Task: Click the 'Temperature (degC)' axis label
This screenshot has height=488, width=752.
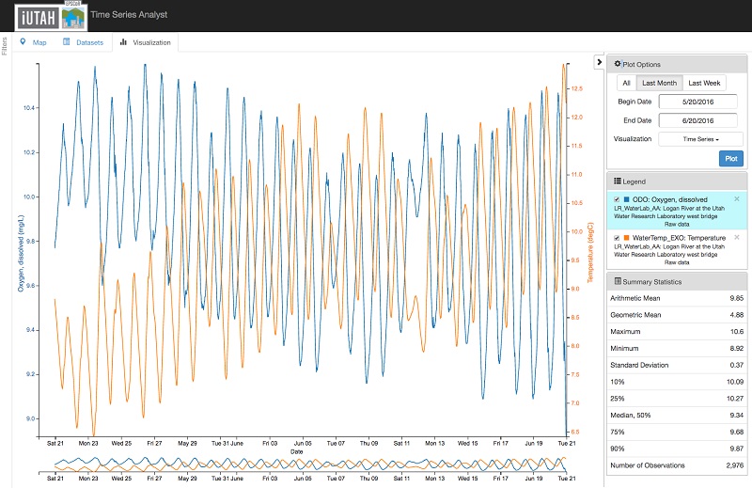Action: 590,252
